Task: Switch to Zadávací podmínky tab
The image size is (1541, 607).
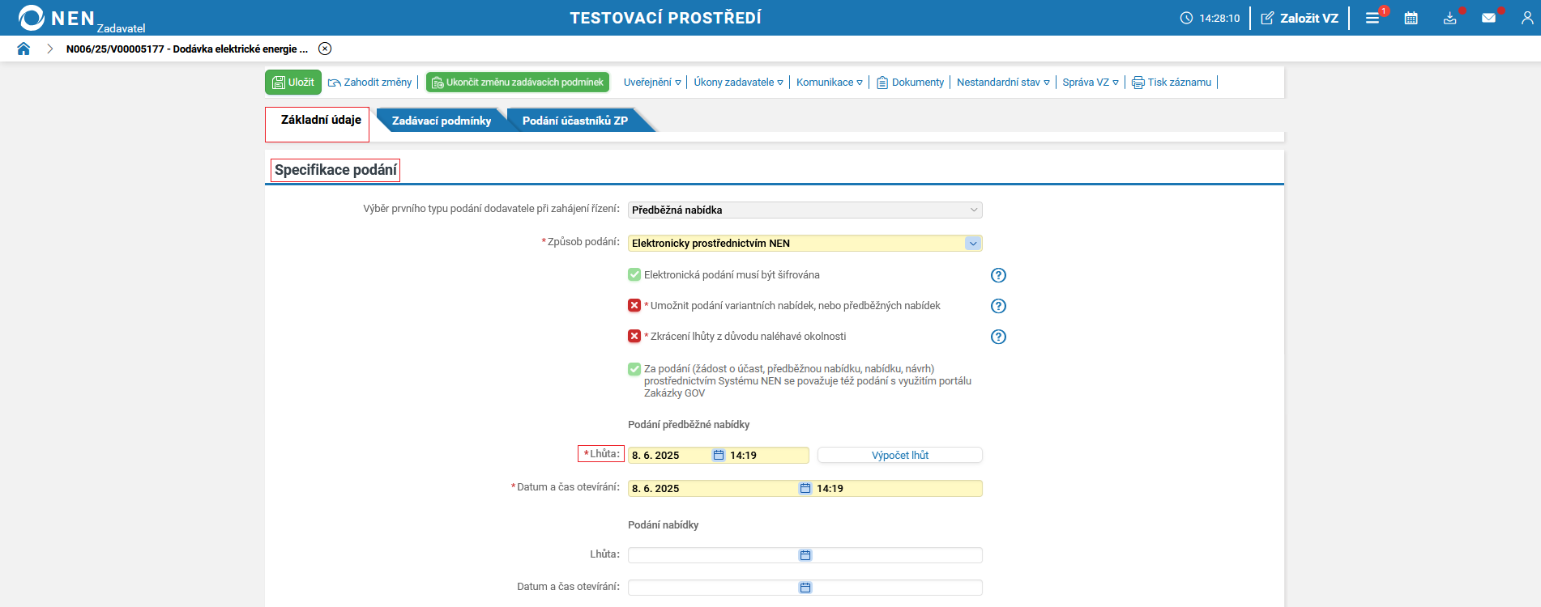Action: pos(442,121)
